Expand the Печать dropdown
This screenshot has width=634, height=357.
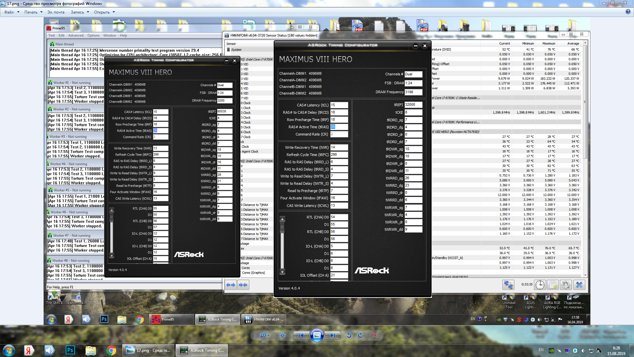33,12
